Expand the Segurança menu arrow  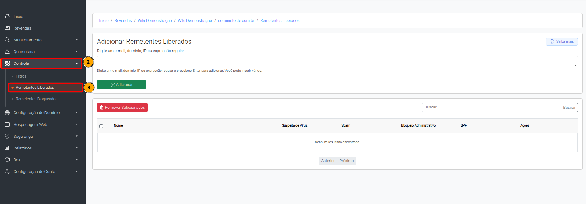(77, 136)
